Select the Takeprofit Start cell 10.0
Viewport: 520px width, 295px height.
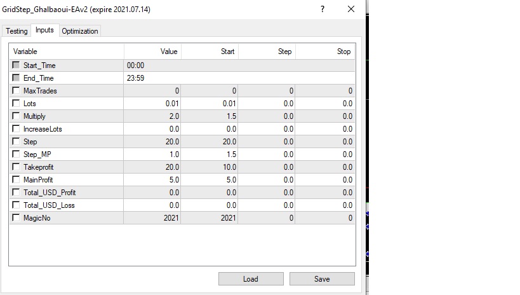tap(210, 167)
